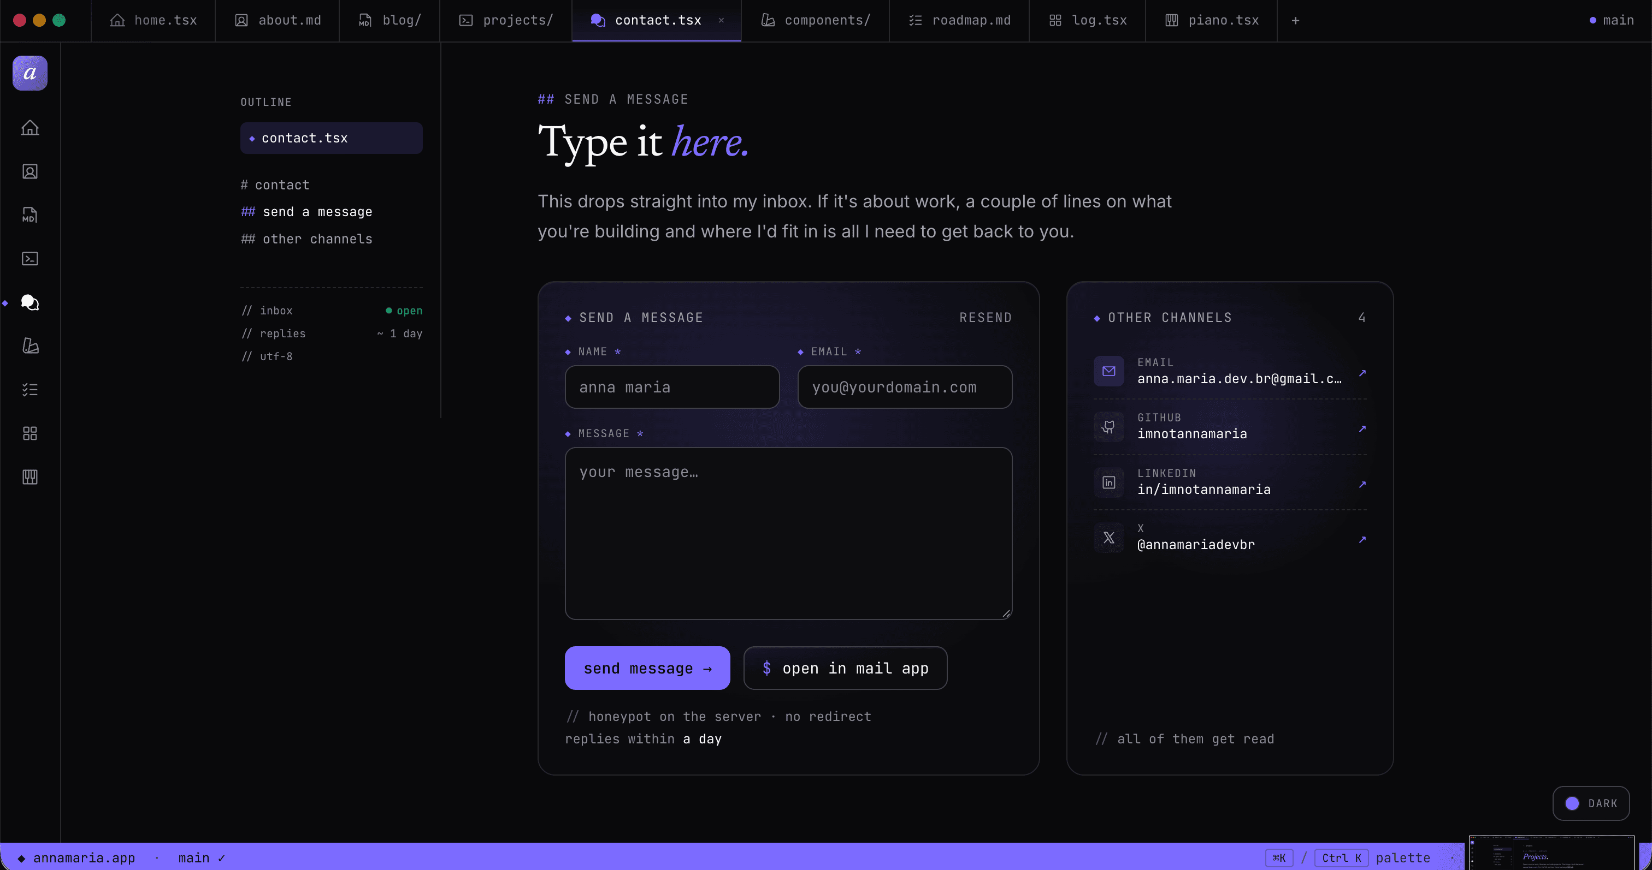
Task: Add a new tab with plus button
Action: click(1295, 21)
